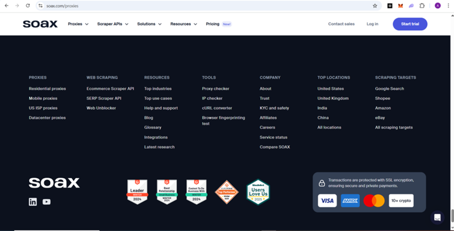Click the browser forward arrow

click(17, 6)
